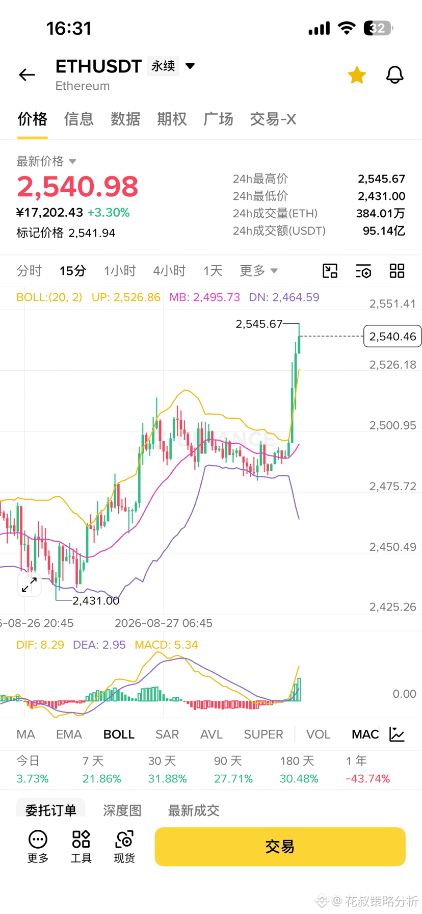Switch to the 广场 tab
Image resolution: width=422 pixels, height=914 pixels.
tap(218, 119)
